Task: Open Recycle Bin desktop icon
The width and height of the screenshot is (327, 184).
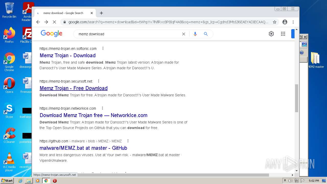Action: pyautogui.click(x=9, y=10)
